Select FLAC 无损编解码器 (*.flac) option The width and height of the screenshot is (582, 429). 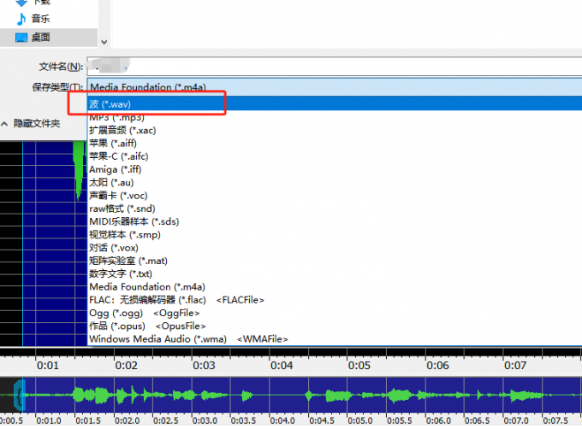(x=335, y=300)
